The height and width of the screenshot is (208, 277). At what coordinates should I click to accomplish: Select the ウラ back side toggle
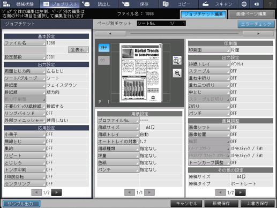point(104,61)
